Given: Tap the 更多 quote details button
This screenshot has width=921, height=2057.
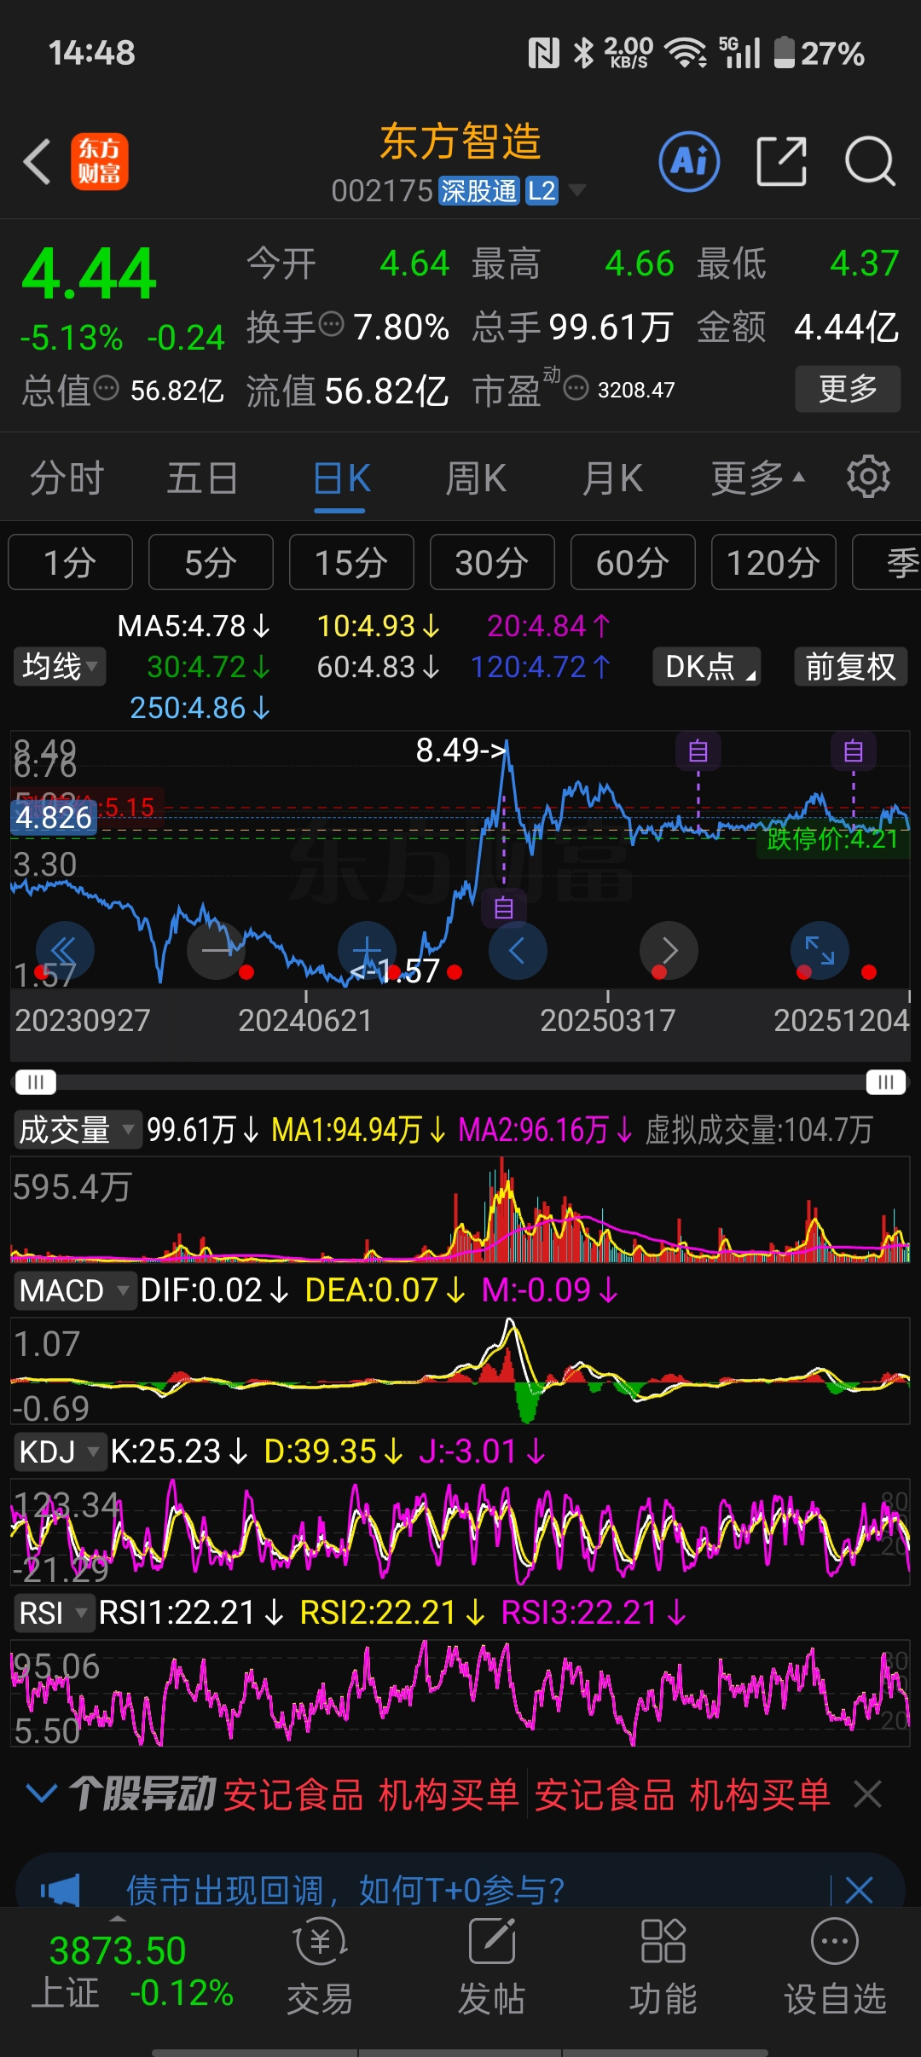Looking at the screenshot, I should pos(848,389).
